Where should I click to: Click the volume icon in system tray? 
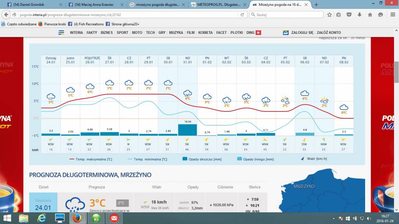[x=369, y=219]
